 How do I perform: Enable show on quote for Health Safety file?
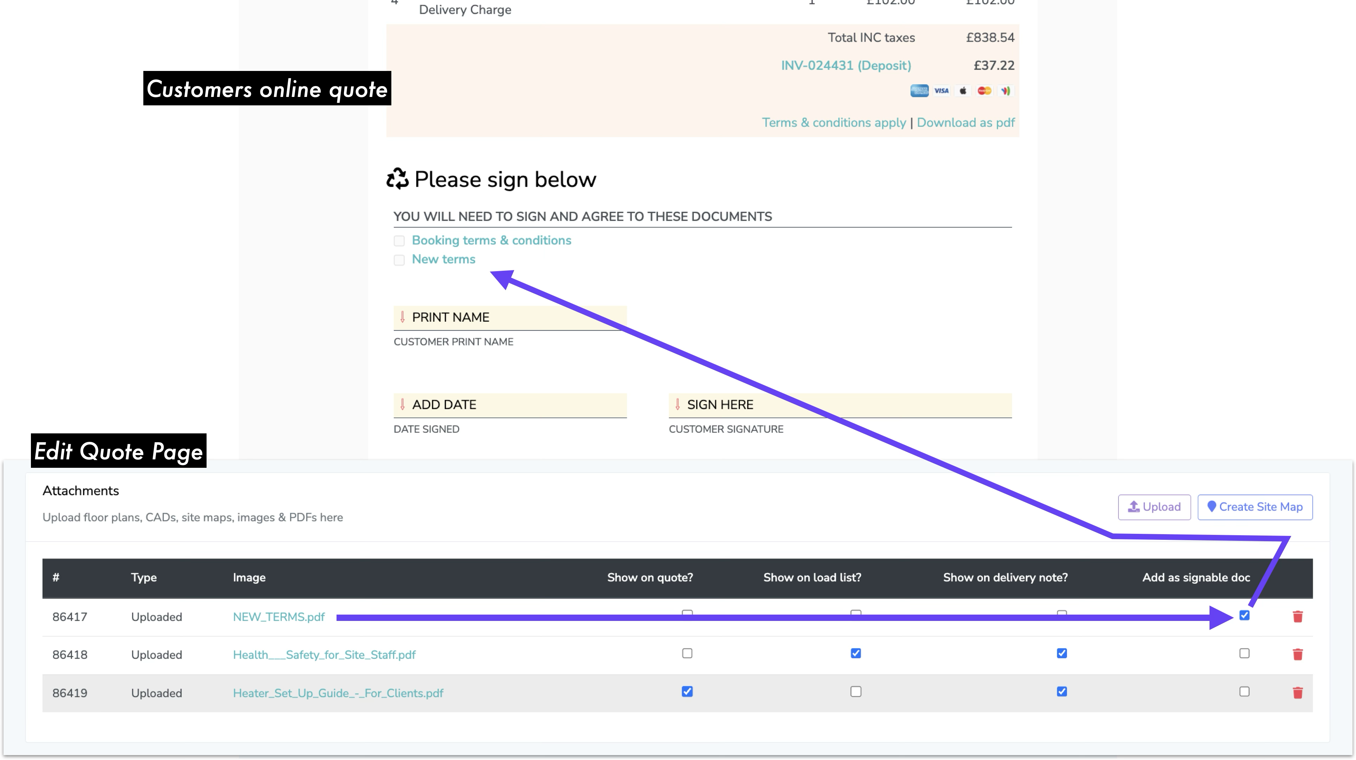coord(687,653)
